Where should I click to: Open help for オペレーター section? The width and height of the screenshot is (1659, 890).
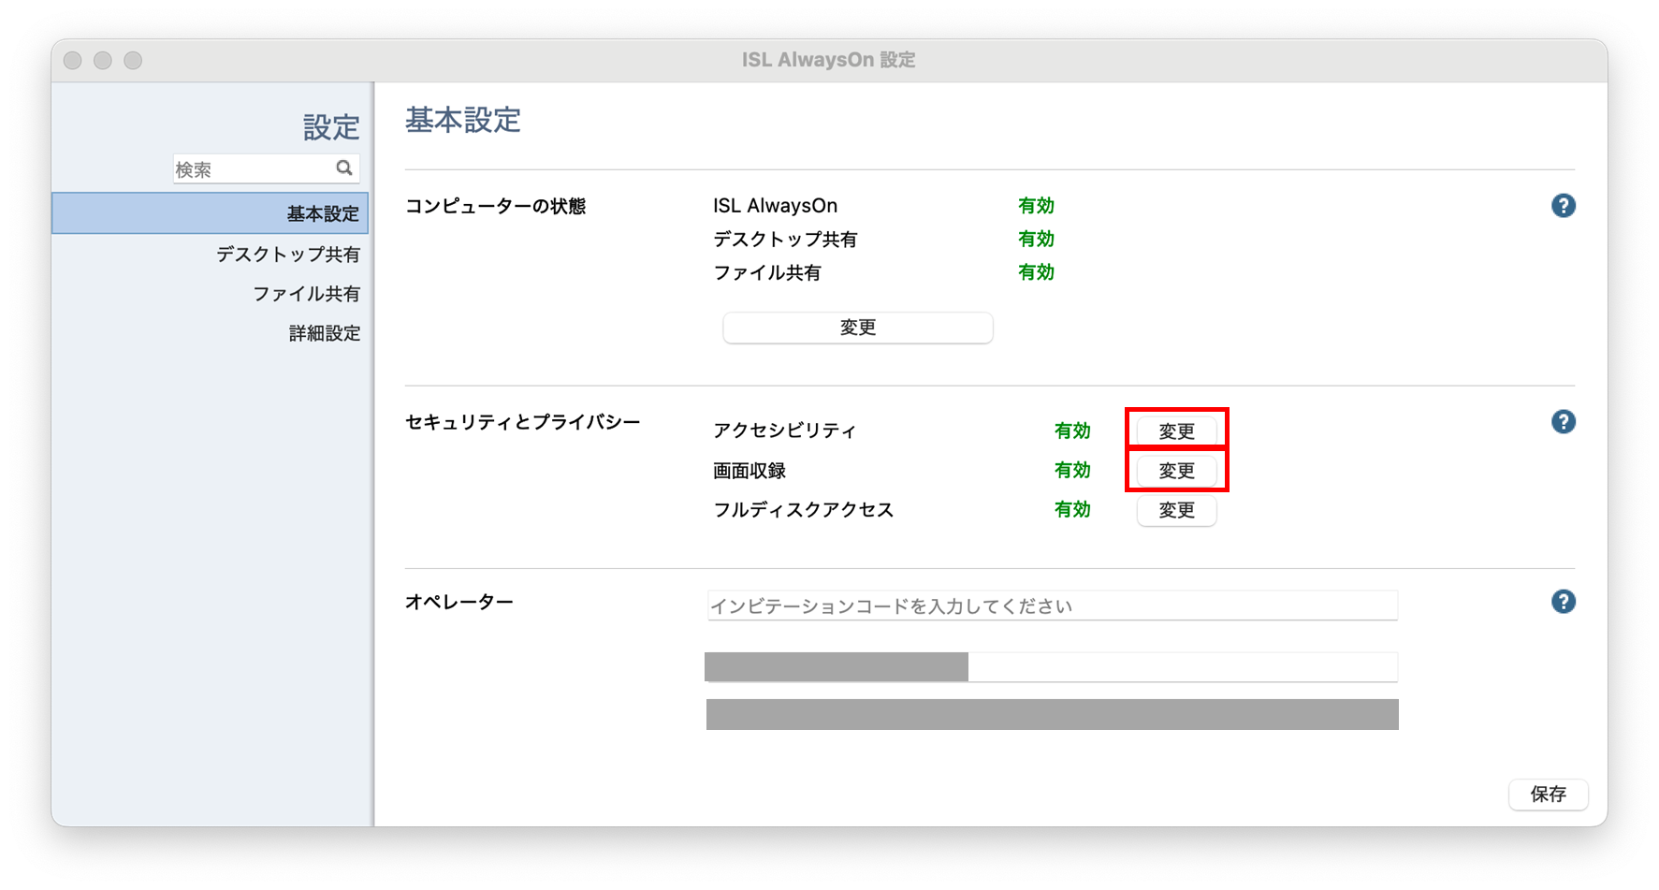coord(1563,602)
